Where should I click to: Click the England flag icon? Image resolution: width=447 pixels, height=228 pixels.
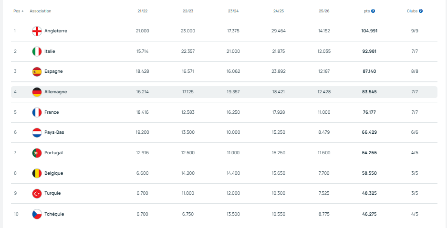37,31
